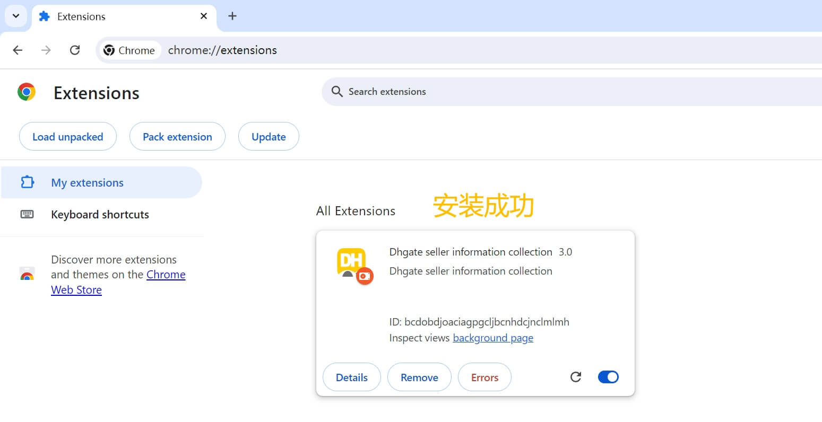Select My extensions in the sidebar
The height and width of the screenshot is (422, 822).
click(x=101, y=182)
